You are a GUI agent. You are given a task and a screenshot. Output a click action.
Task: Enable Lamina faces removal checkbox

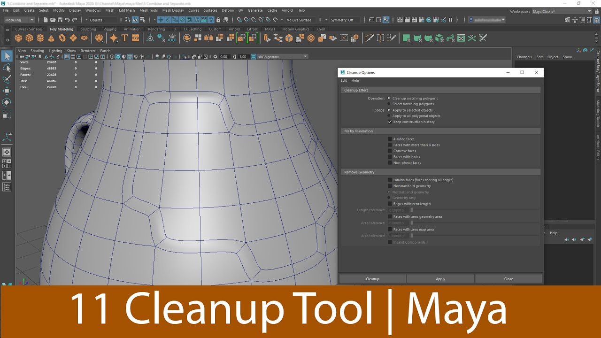(x=390, y=180)
